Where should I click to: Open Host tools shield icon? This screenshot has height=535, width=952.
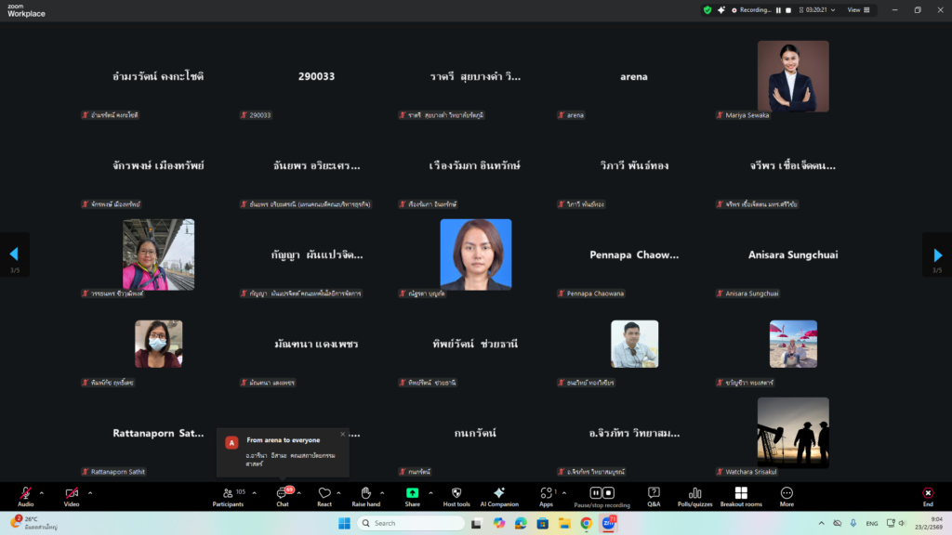(456, 496)
